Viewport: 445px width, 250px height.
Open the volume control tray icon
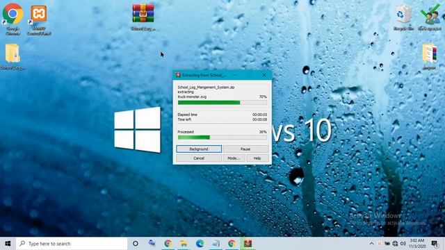coord(403,244)
